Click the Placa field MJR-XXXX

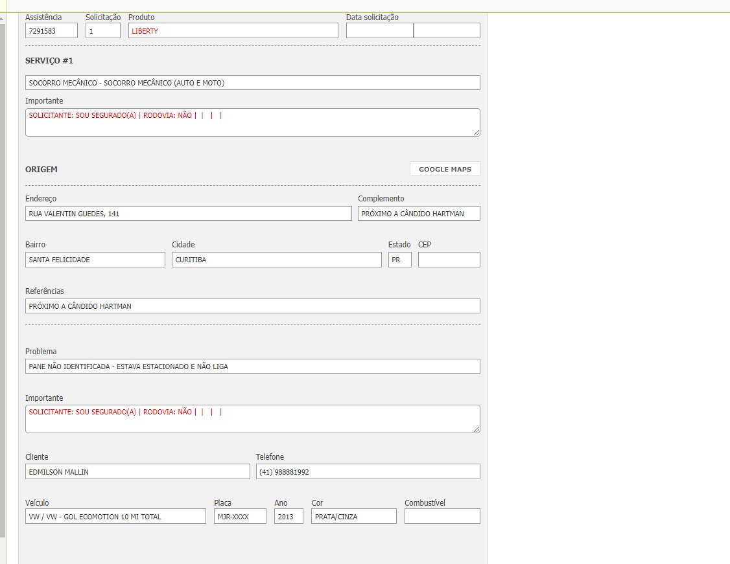coord(241,516)
